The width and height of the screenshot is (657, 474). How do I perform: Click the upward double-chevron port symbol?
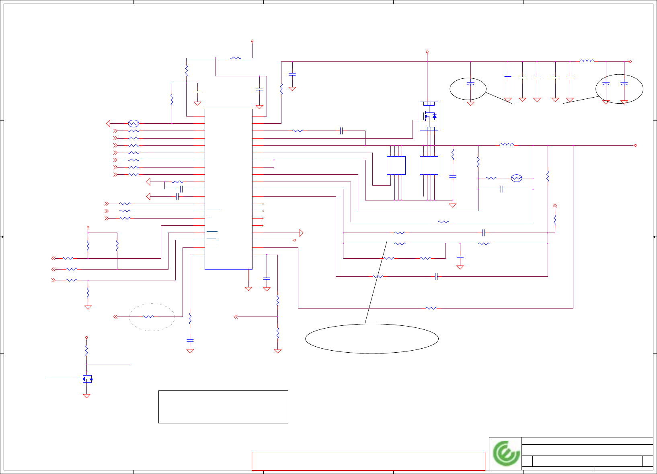tap(555, 206)
